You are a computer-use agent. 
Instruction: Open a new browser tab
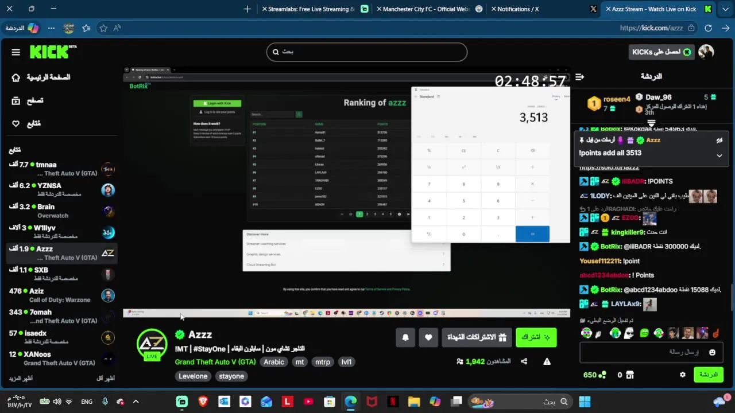[x=247, y=9]
